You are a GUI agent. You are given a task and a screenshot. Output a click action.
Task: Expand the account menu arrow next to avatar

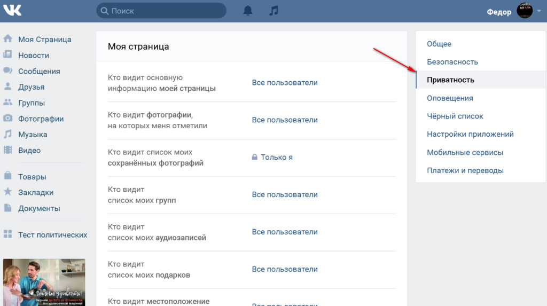[x=539, y=11]
